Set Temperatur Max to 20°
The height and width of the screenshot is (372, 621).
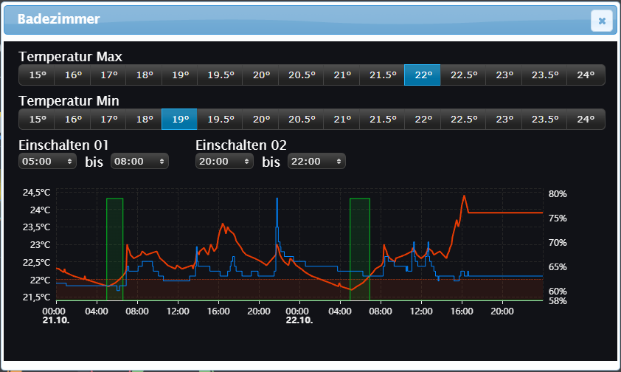tap(260, 75)
